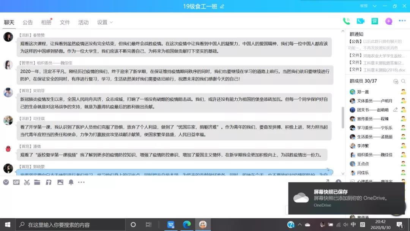Click the GIF sticker button
This screenshot has height=231, width=410.
16,182
